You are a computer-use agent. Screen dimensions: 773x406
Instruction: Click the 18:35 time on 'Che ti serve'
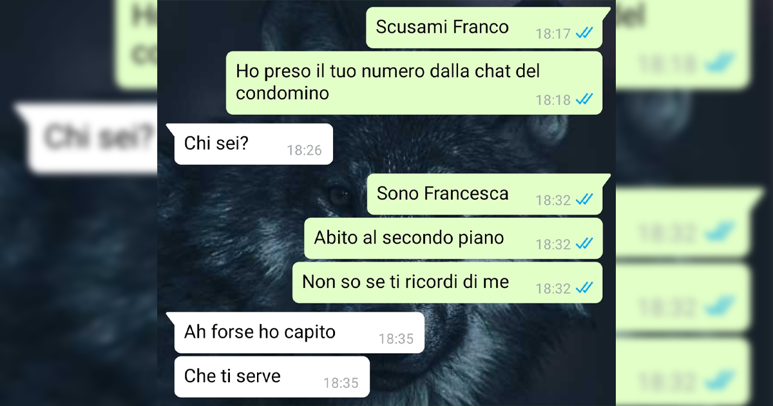coord(341,383)
